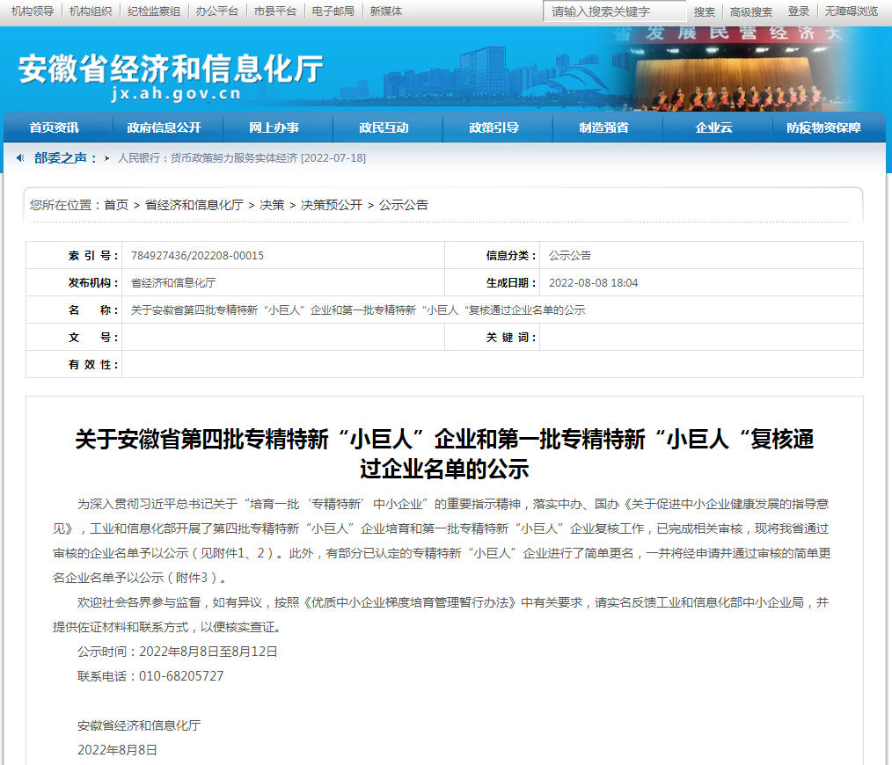
Task: Expand the 制造强省 navigation item
Action: pos(604,128)
